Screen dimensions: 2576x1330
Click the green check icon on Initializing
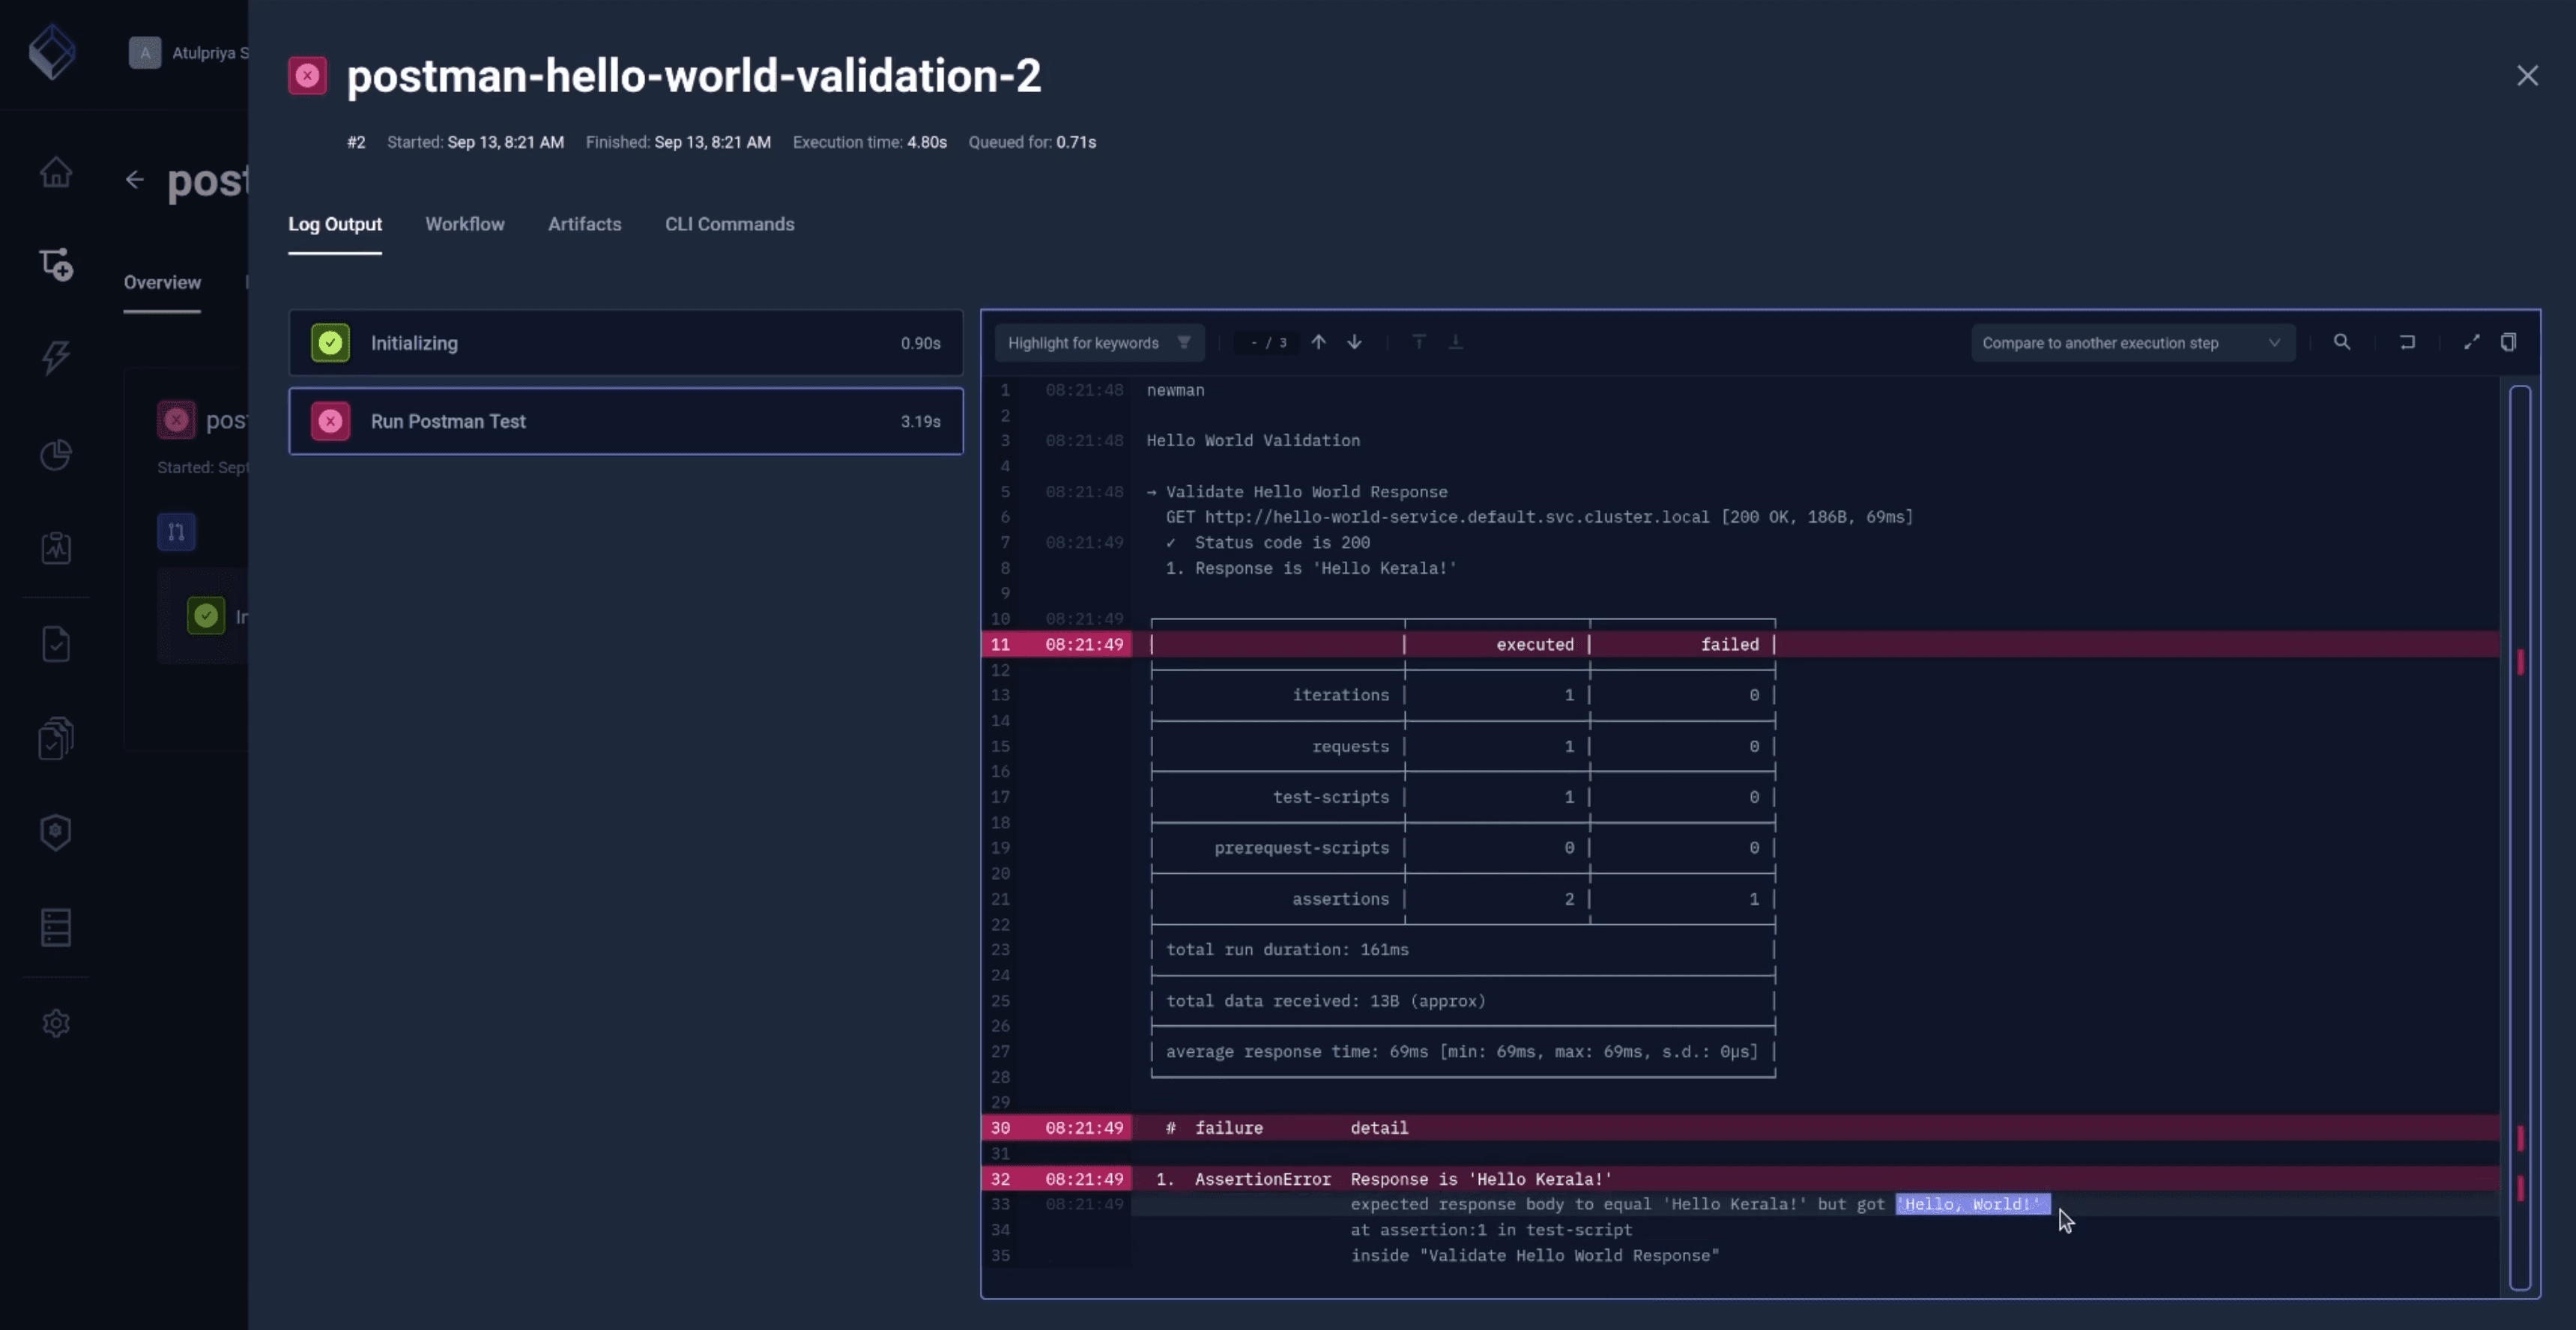(330, 343)
